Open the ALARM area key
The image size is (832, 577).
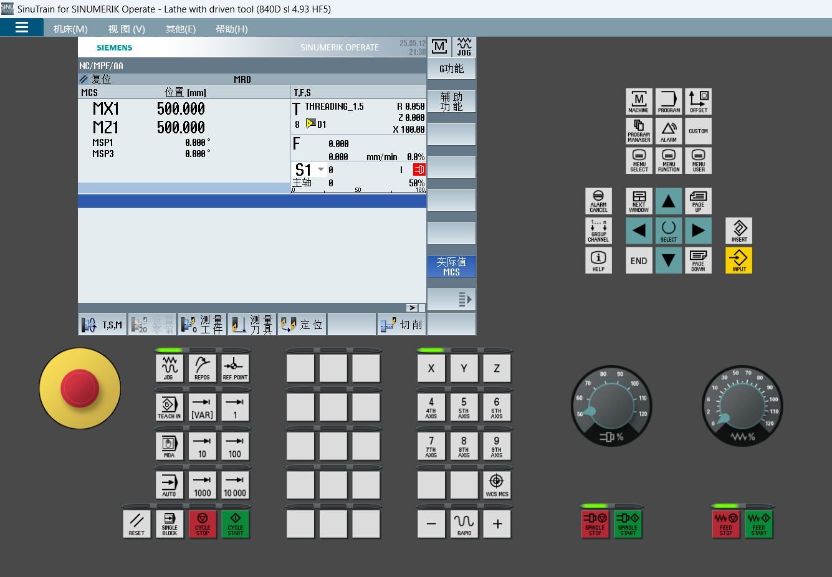[669, 131]
